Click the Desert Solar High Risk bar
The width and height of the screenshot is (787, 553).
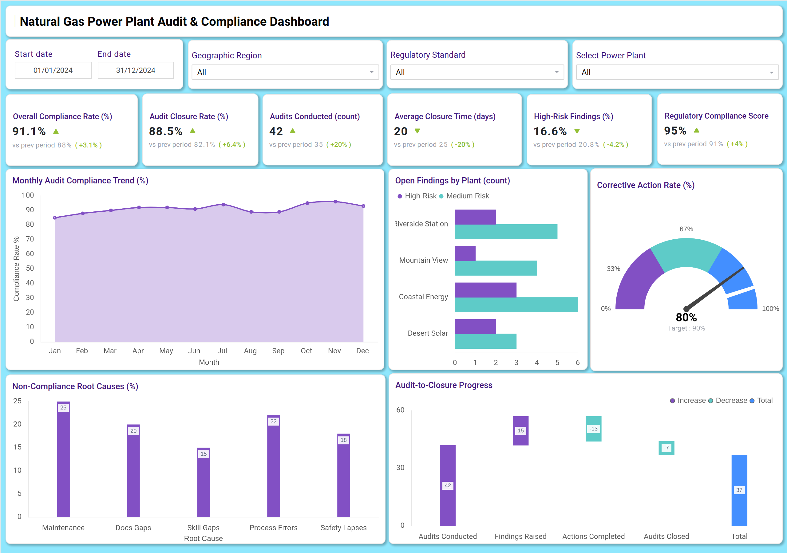[475, 327]
